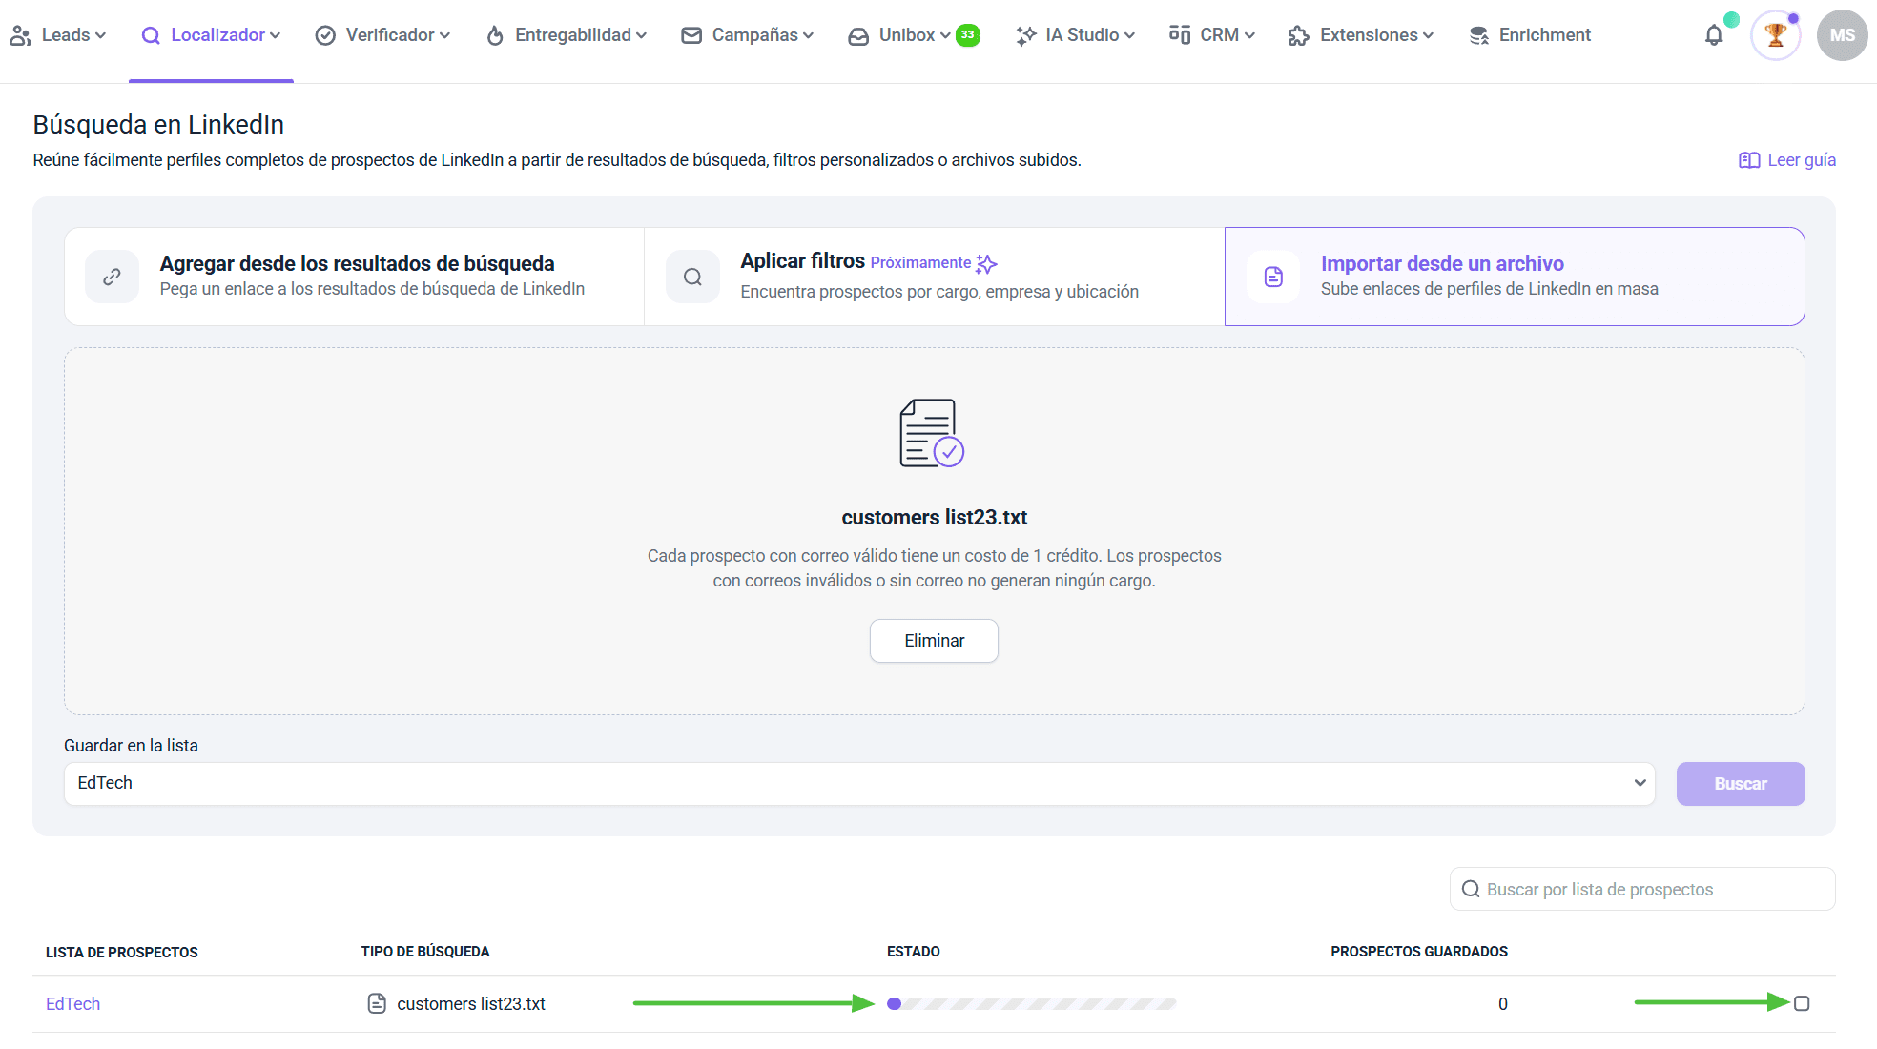Select the Agregar desde los resultados tab
The image size is (1877, 1049).
(x=355, y=277)
